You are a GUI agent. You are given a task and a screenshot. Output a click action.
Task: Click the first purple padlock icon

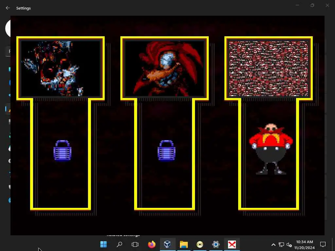click(62, 150)
